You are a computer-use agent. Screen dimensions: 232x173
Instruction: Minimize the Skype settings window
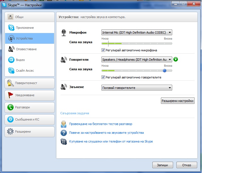coord(176,4)
